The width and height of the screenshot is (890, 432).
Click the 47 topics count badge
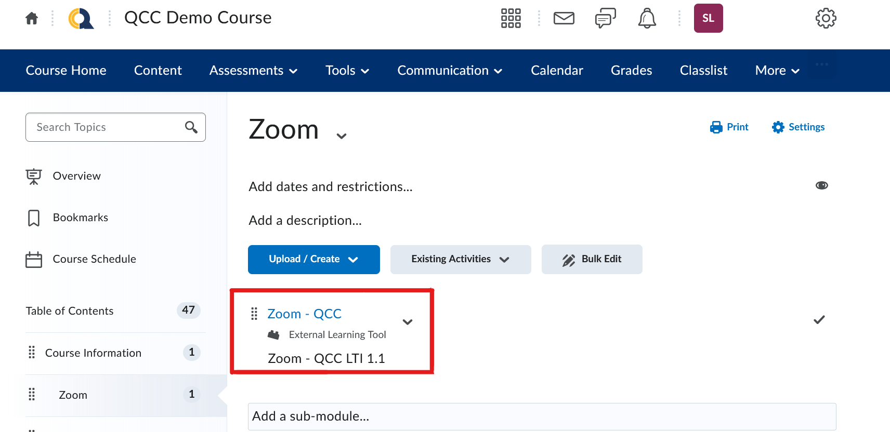tap(189, 310)
